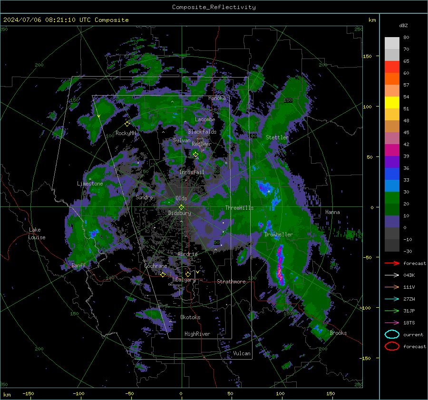The height and width of the screenshot is (400, 428).
Task: Click the 51 dBZ yellow swatch
Action: 392,103
